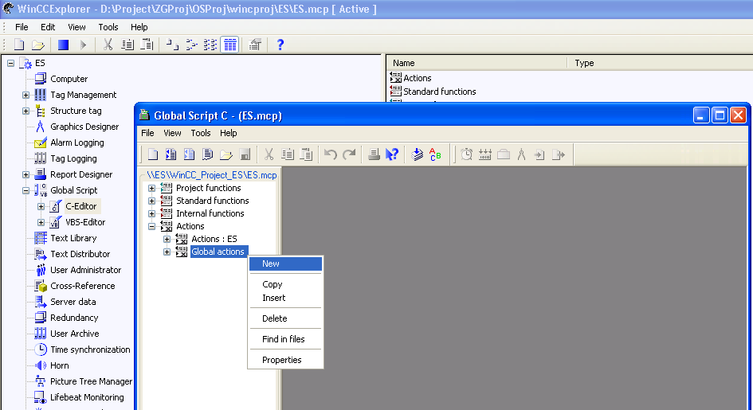753x410 pixels.
Task: Collapse the ES project root node
Action: pyautogui.click(x=10, y=63)
